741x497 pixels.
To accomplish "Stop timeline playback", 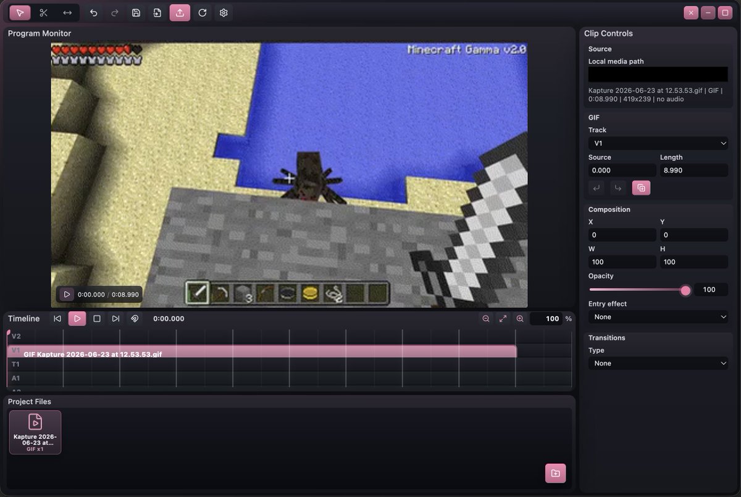I will (97, 319).
